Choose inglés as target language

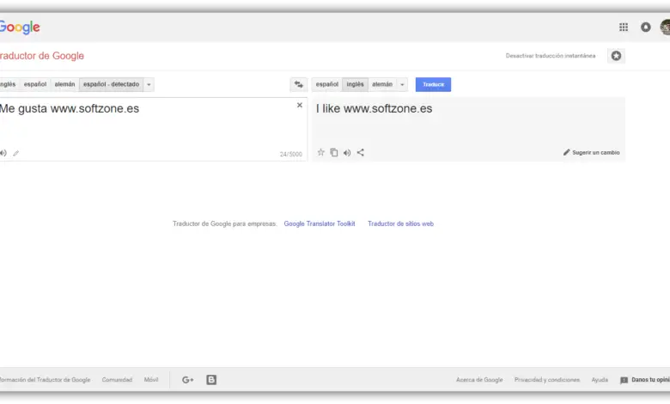point(355,84)
